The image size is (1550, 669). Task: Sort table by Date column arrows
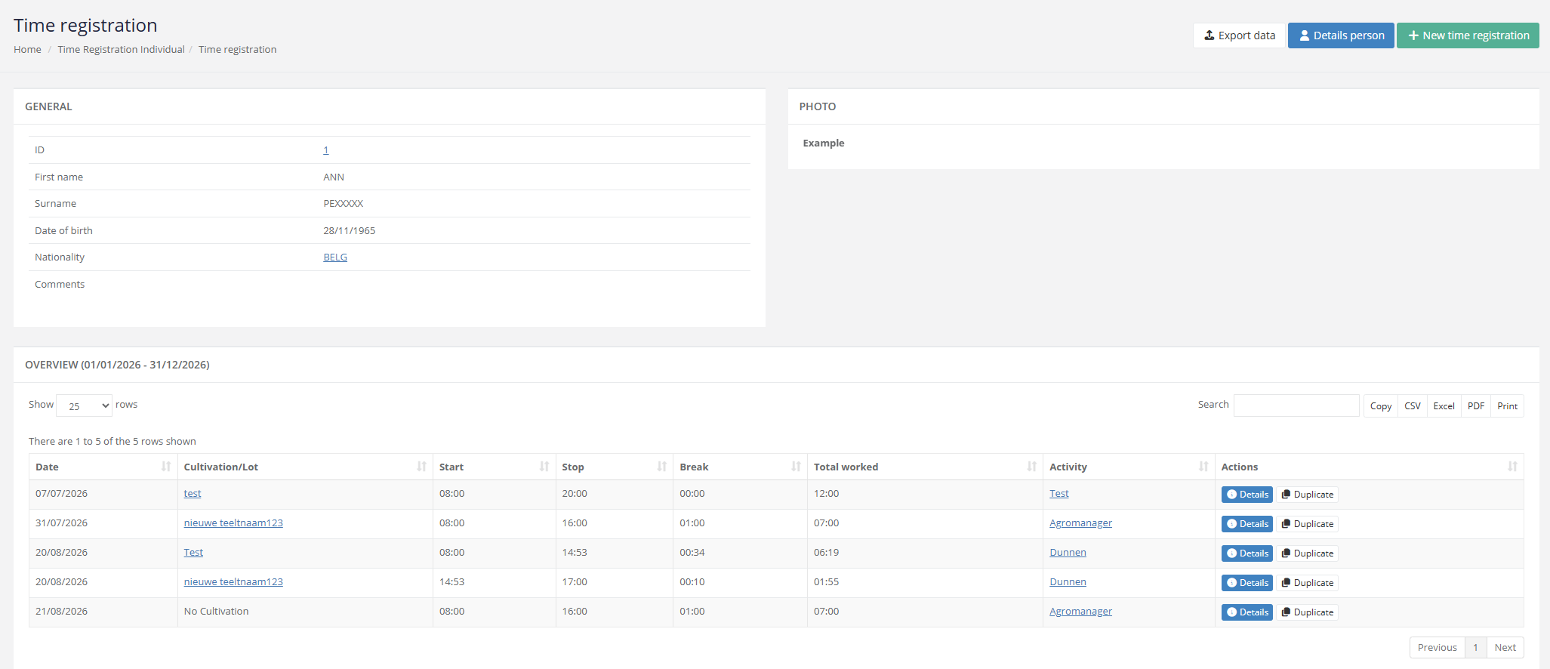point(166,467)
